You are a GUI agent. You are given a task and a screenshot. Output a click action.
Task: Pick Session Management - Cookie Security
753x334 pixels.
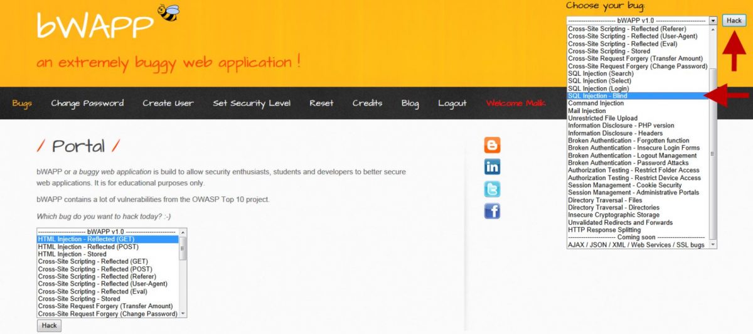coord(637,185)
